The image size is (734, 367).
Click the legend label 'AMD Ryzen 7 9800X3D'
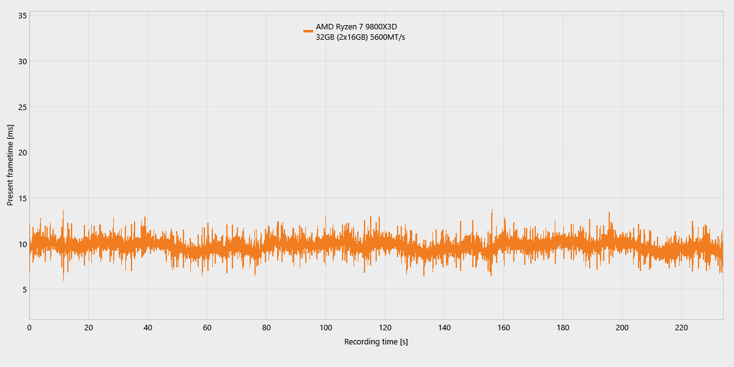point(356,27)
